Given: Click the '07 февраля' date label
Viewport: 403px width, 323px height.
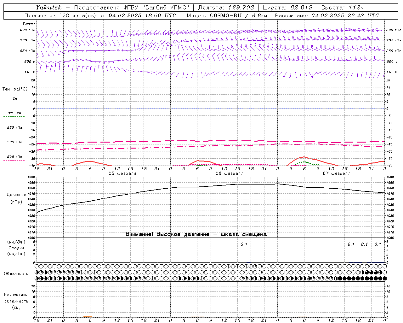Looking at the screenshot, I should (x=337, y=173).
